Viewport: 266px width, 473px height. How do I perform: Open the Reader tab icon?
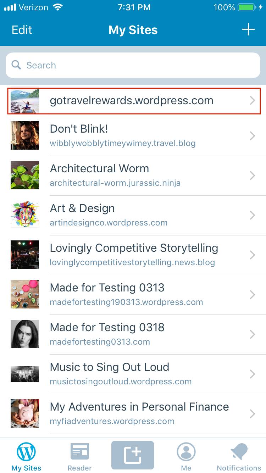click(x=80, y=452)
